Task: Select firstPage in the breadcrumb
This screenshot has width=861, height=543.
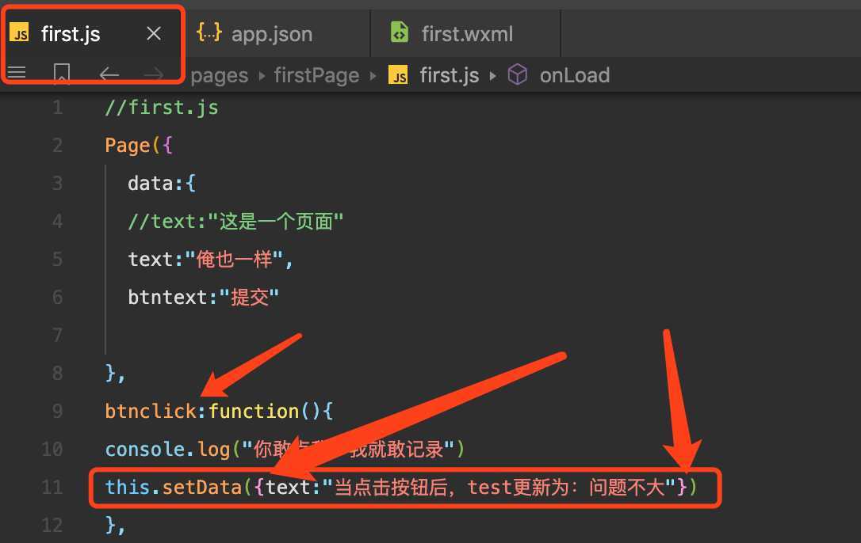Action: [x=316, y=75]
